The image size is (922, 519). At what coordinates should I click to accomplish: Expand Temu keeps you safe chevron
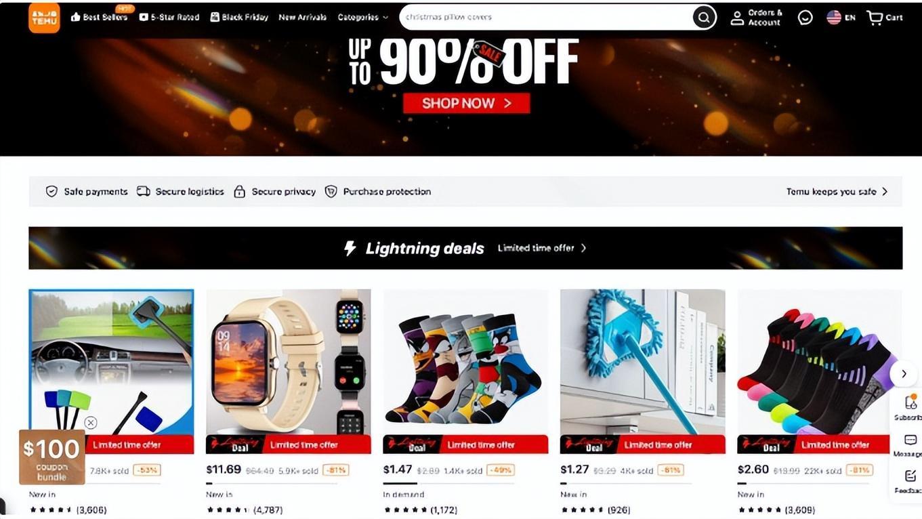point(884,192)
